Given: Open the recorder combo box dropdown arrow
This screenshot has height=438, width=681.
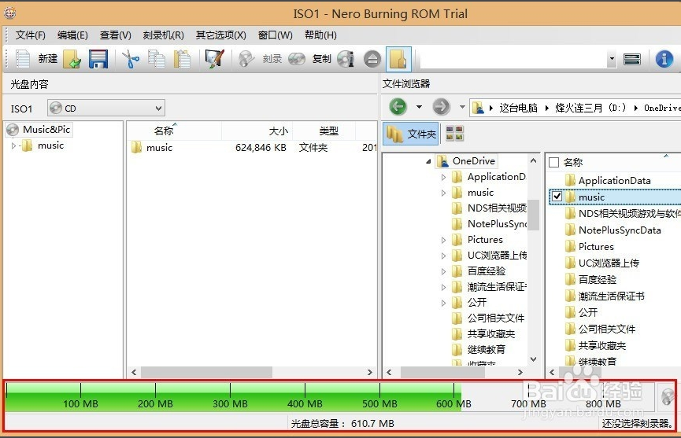Looking at the screenshot, I should tap(612, 58).
